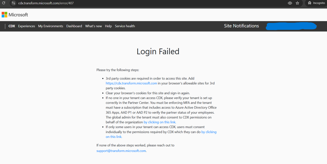This screenshot has height=164, width=327.
Task: Open the Help menu item
Action: pyautogui.click(x=108, y=26)
